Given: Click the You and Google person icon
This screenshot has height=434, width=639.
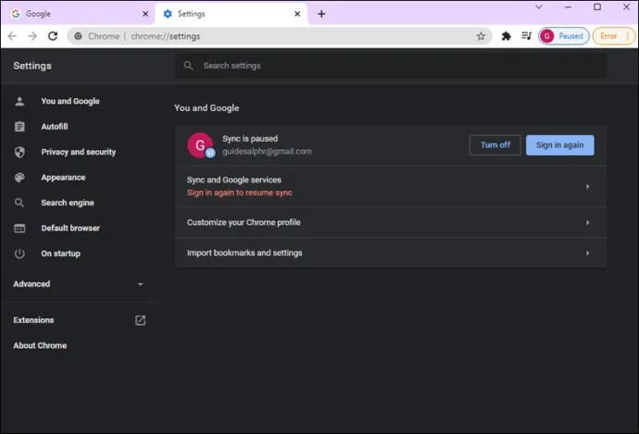Looking at the screenshot, I should (x=19, y=101).
